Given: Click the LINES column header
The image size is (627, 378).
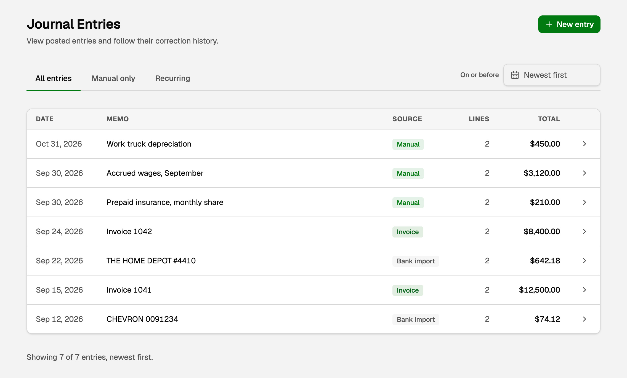Looking at the screenshot, I should (479, 119).
